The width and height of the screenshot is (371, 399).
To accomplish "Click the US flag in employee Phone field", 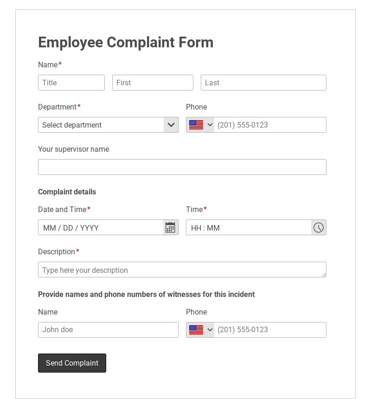I will coord(196,125).
